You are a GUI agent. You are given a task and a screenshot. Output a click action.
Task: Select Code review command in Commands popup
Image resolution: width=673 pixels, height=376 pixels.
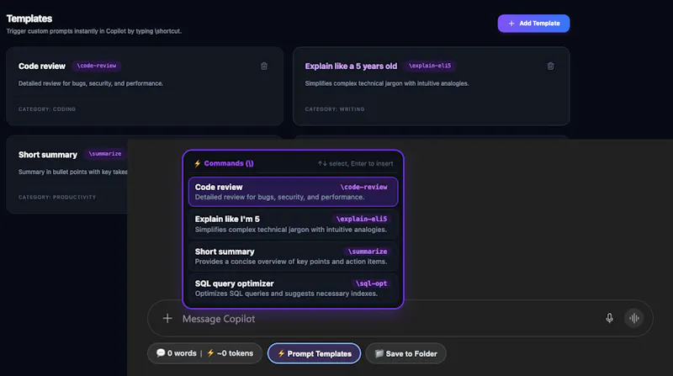pos(293,192)
